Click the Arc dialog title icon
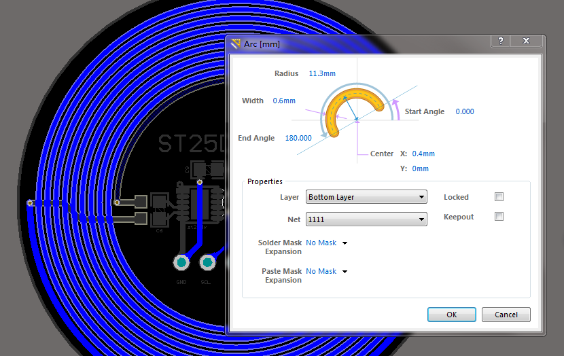The image size is (564, 356). point(235,44)
